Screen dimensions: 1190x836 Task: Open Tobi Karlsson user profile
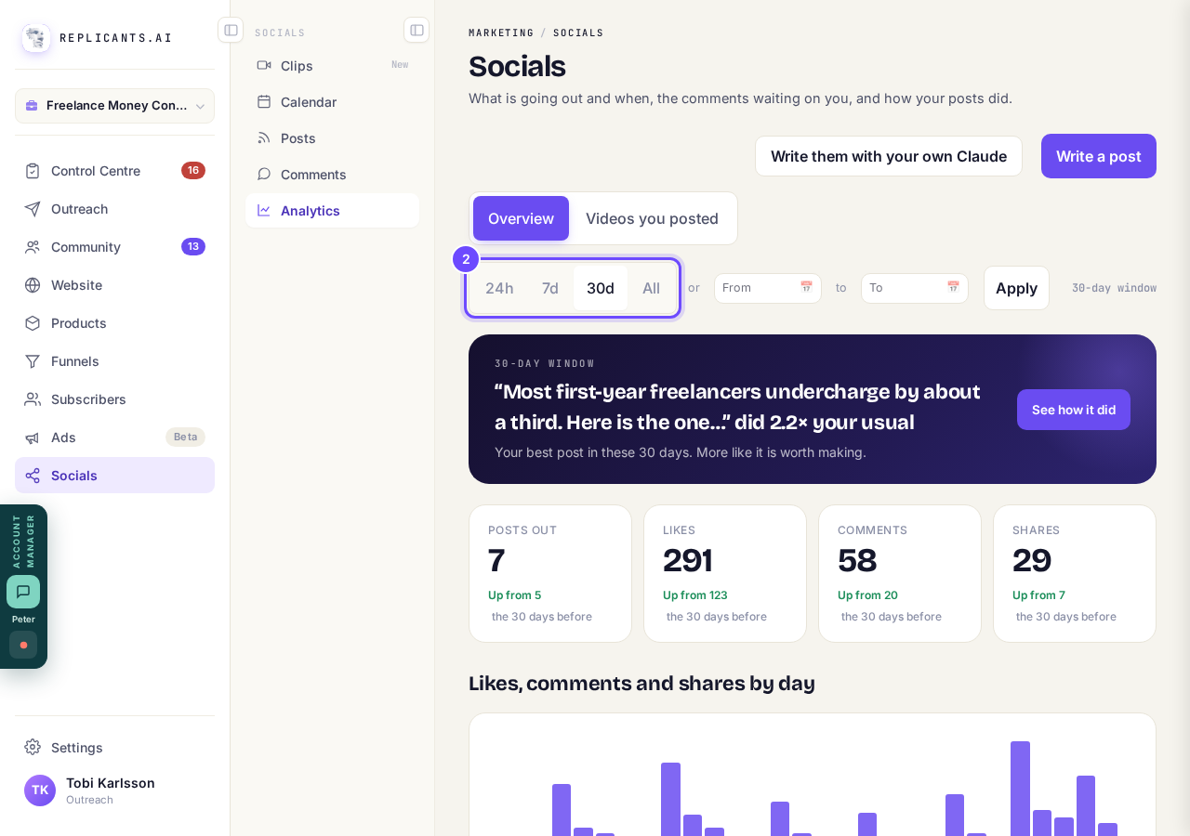click(x=114, y=790)
